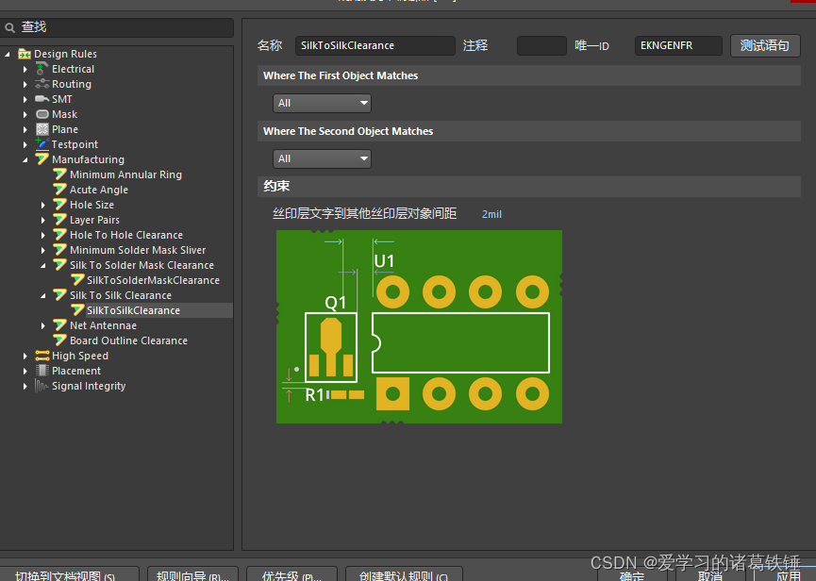The image size is (816, 581).
Task: Click the High Speed category icon
Action: [42, 356]
